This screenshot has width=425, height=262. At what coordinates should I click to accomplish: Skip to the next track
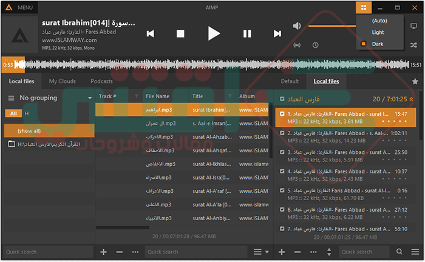(277, 34)
